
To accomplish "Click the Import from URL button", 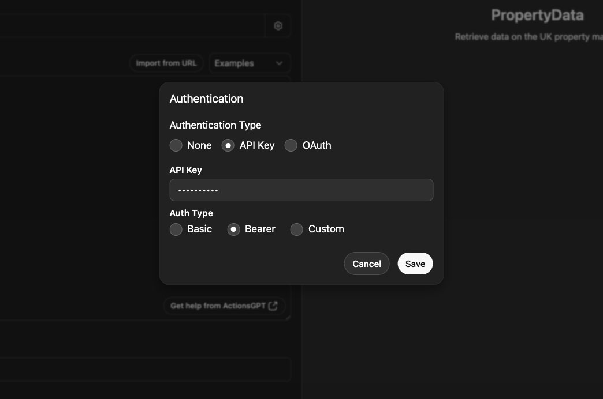I will pyautogui.click(x=166, y=63).
